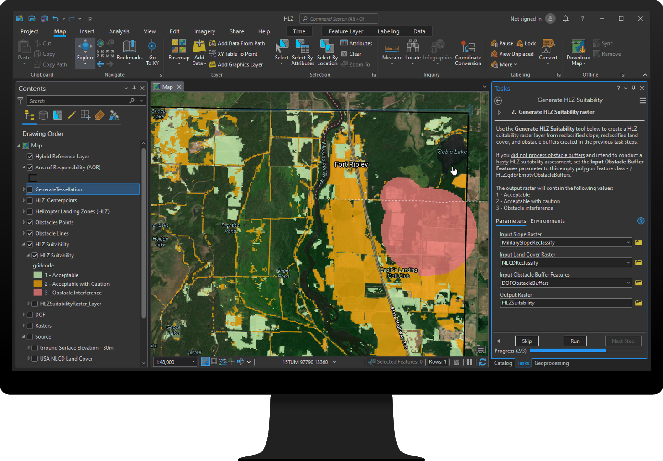Show List By Editing view
This screenshot has height=461, width=663.
pos(72,115)
